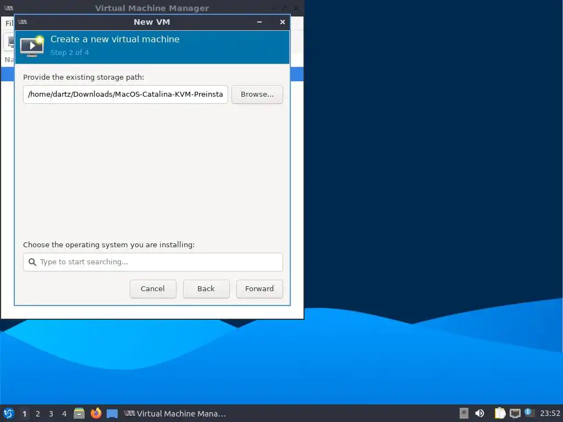Open the file manager from taskbar
This screenshot has height=422, width=563.
(x=79, y=413)
